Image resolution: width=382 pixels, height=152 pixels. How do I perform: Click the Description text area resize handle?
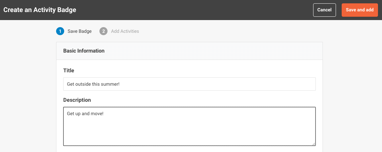click(314, 144)
